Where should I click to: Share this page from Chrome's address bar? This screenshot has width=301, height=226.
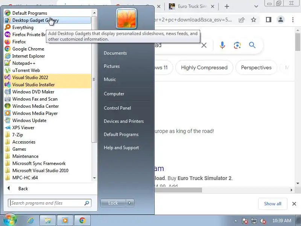point(242,20)
